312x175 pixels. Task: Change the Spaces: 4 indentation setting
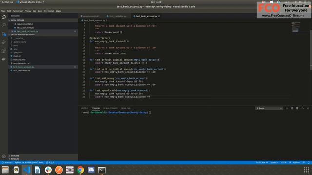click(274, 163)
